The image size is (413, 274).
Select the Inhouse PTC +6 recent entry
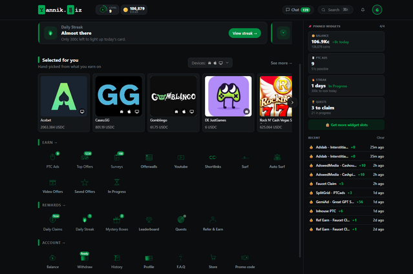pyautogui.click(x=346, y=211)
